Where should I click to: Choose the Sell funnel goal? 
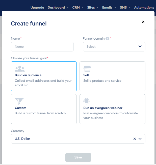tap(112, 76)
